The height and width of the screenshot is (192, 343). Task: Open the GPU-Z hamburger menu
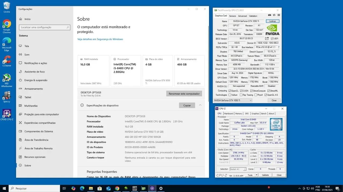[279, 15]
